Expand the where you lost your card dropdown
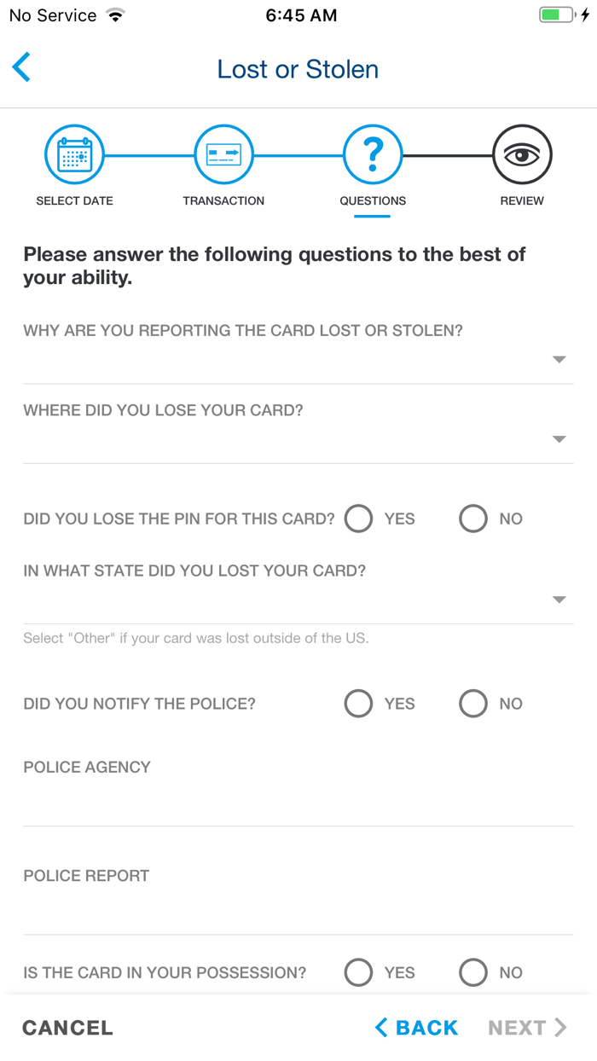Viewport: 597px width, 1061px height. pyautogui.click(x=559, y=439)
